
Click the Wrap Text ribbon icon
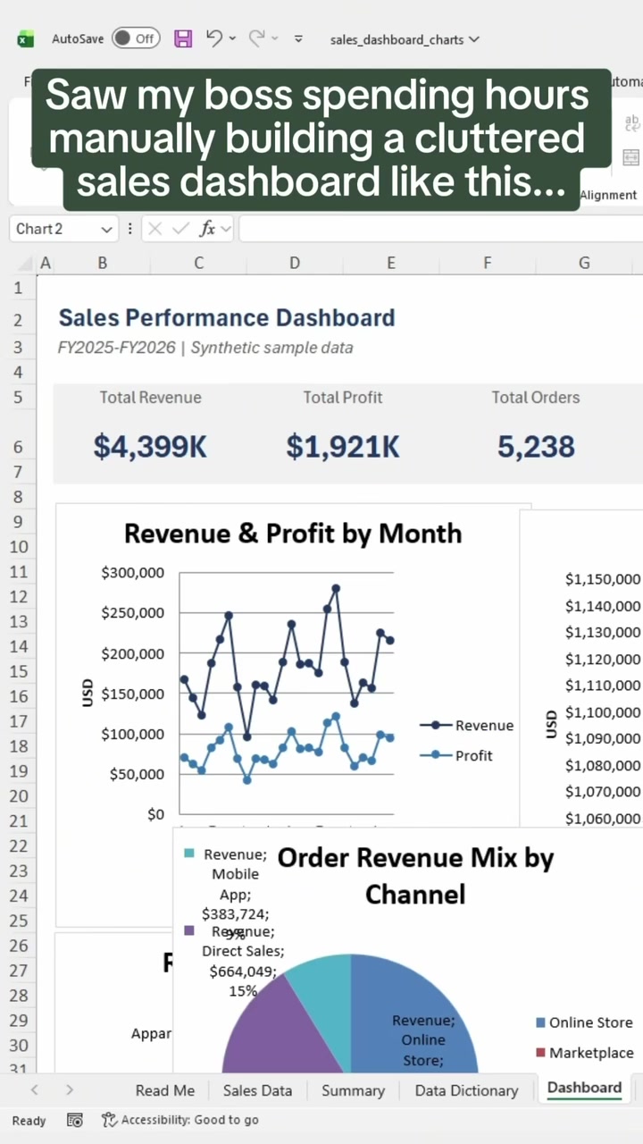pyautogui.click(x=631, y=123)
